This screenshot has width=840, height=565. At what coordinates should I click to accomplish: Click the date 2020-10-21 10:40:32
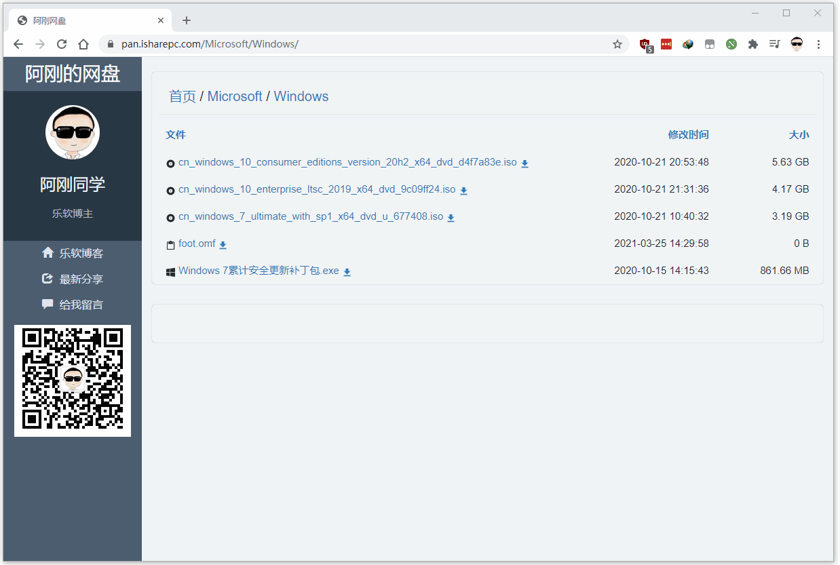point(662,216)
